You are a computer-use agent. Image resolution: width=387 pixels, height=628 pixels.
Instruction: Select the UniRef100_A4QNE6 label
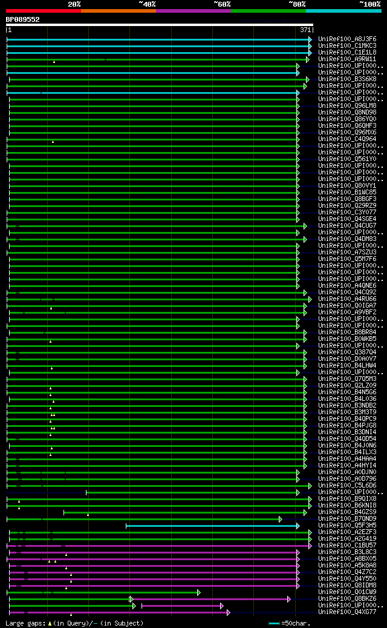347,286
